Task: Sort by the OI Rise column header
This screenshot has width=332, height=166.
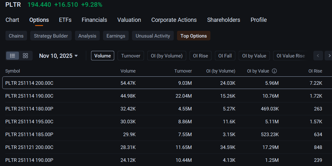Action: click(315, 71)
